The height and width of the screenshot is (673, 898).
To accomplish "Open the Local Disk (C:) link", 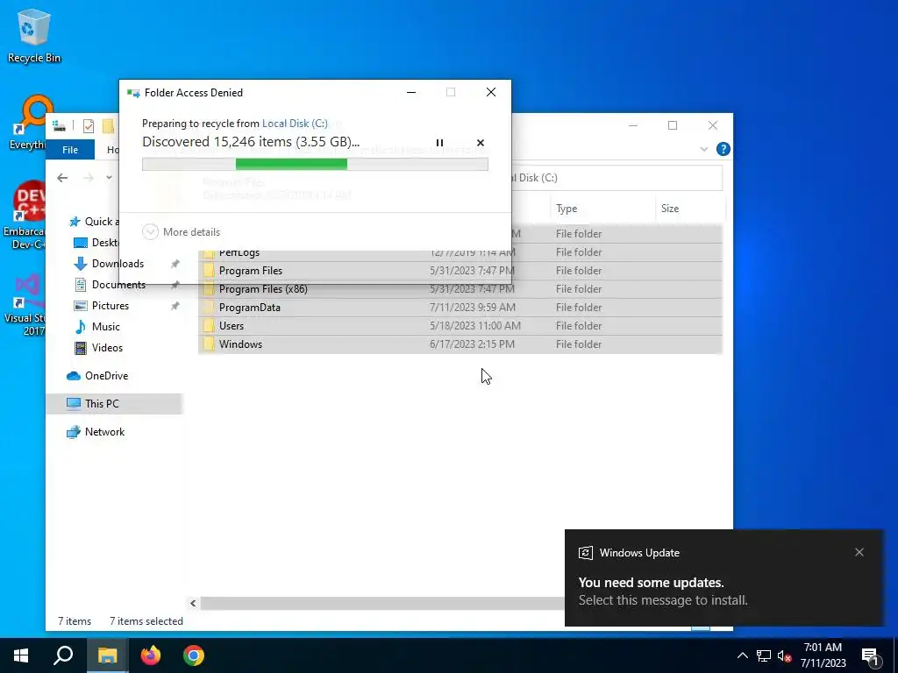I will [295, 123].
